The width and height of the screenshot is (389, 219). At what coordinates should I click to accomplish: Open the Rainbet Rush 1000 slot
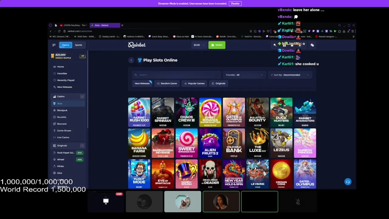(x=139, y=112)
